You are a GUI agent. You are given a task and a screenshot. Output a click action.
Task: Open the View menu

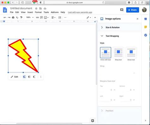point(23,12)
